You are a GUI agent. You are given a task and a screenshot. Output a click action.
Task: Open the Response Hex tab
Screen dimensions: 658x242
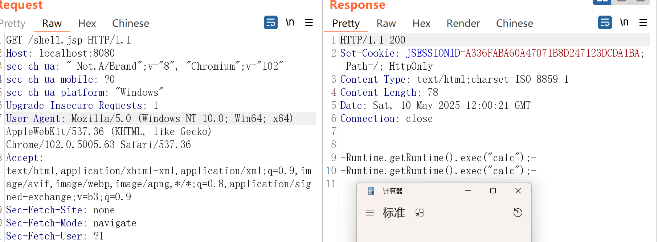(x=421, y=24)
